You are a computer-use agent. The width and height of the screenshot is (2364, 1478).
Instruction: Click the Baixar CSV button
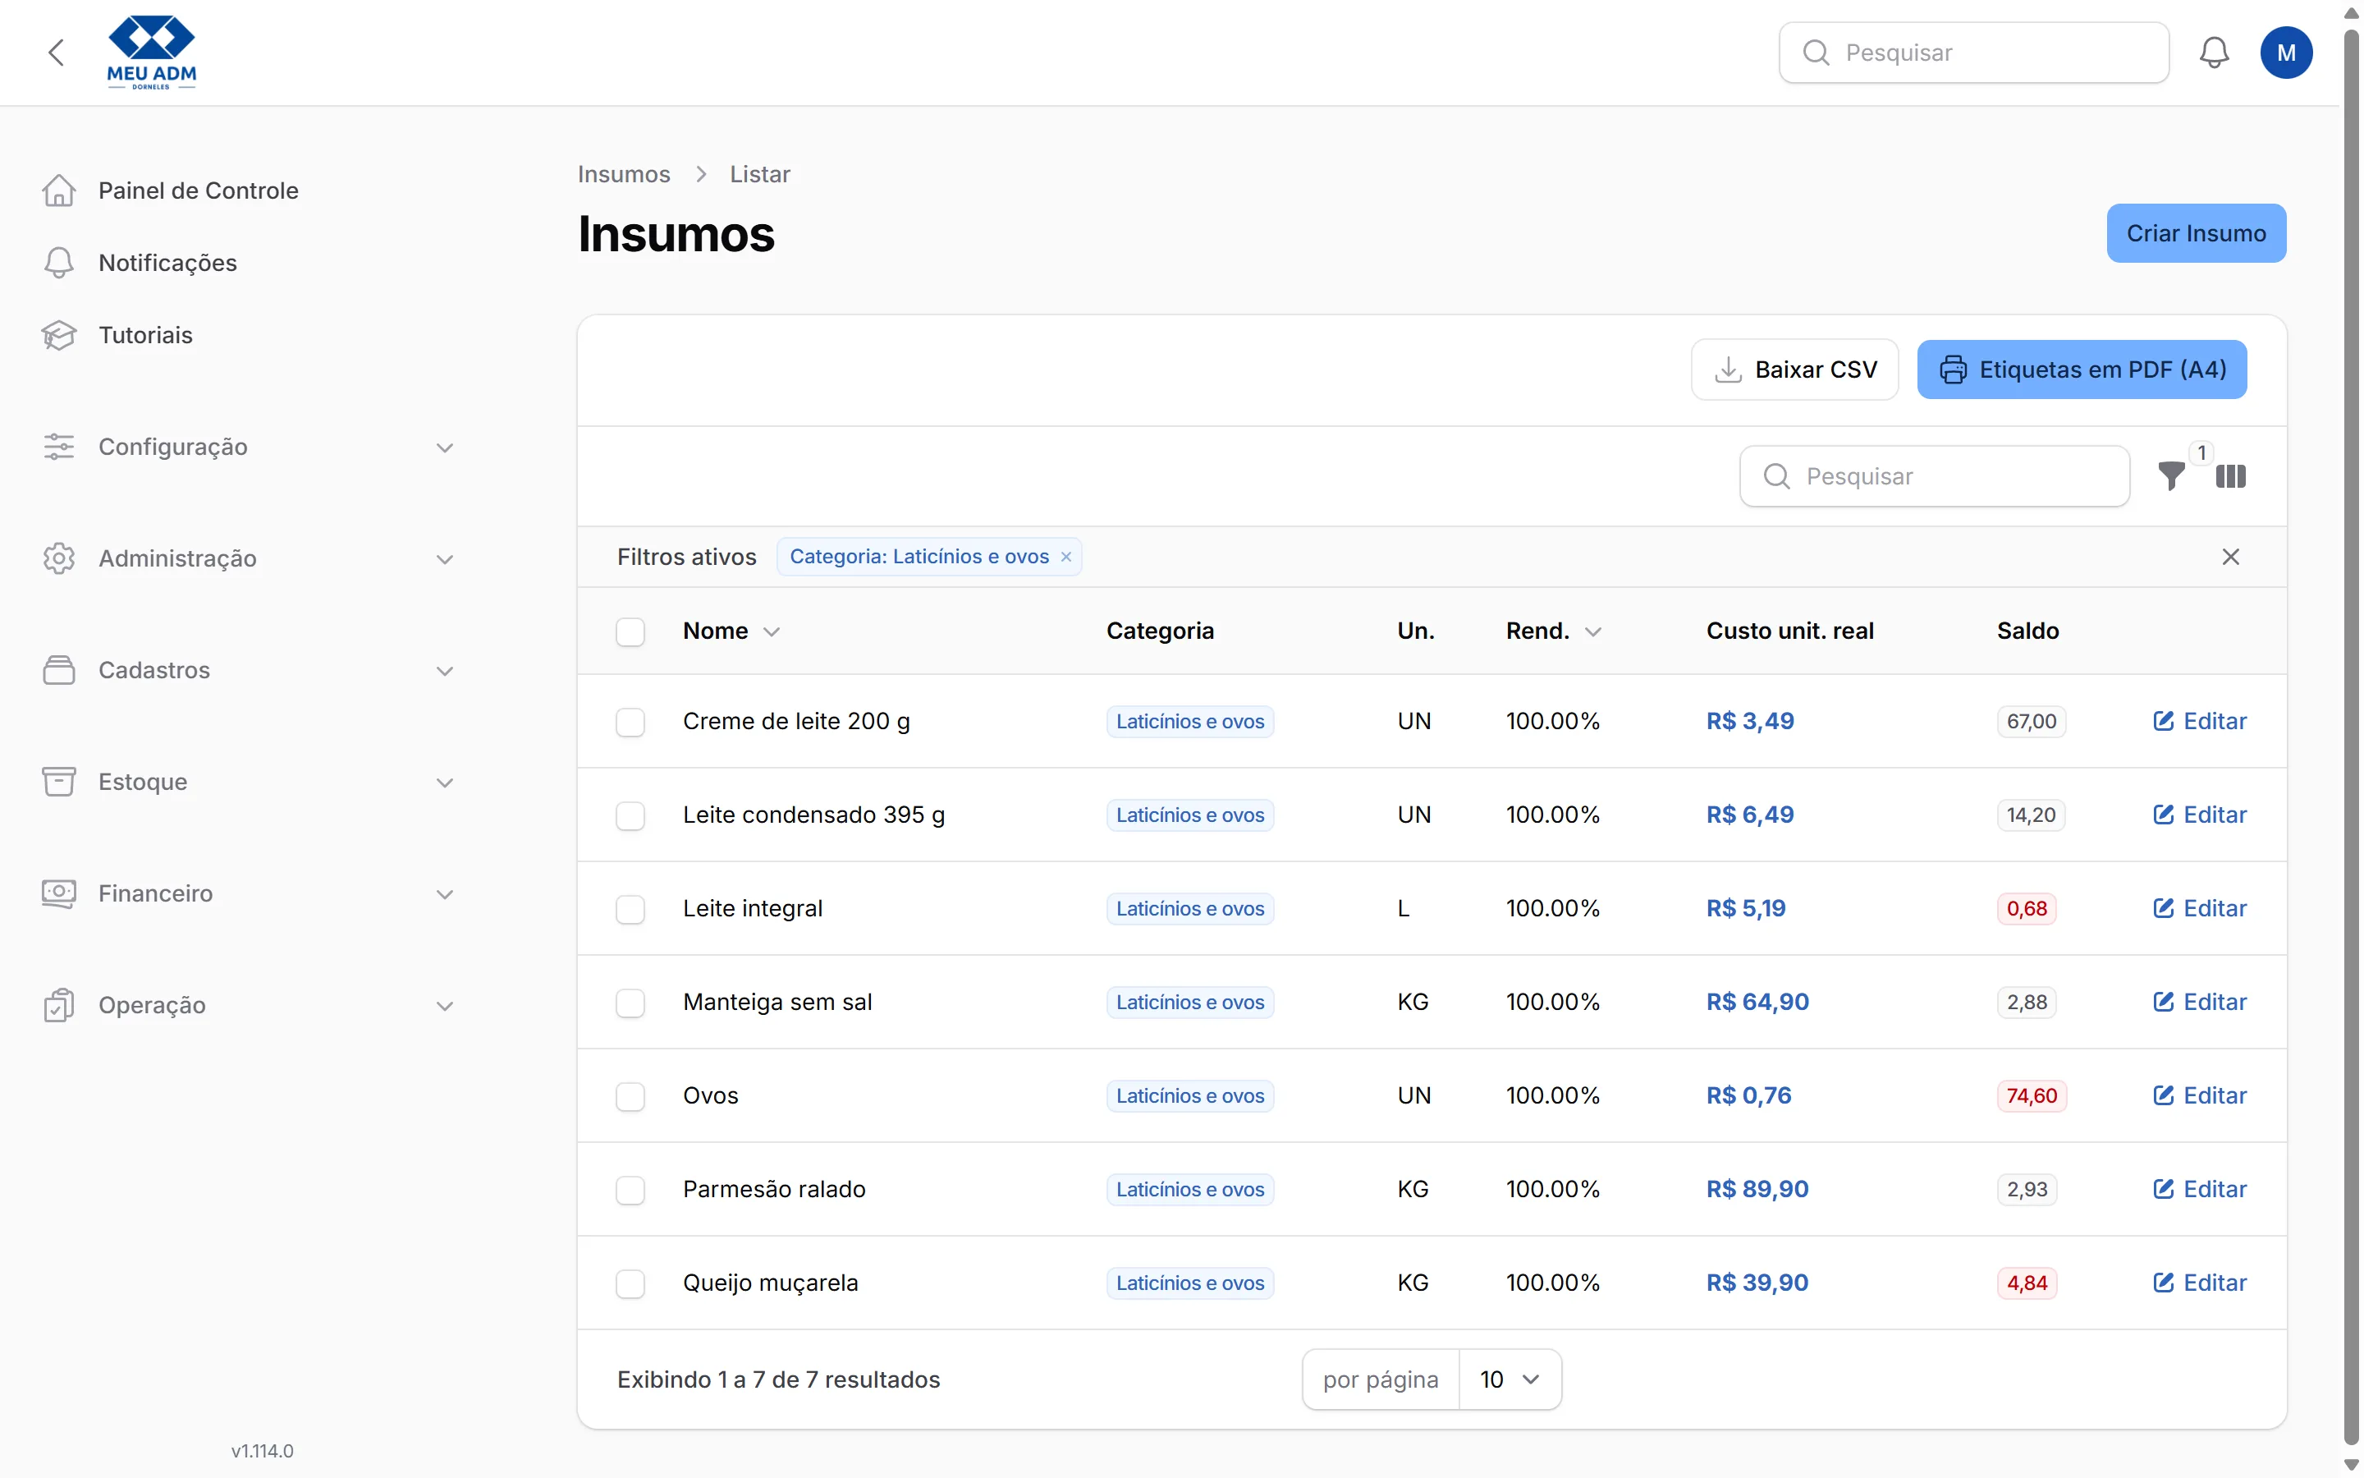pos(1794,369)
